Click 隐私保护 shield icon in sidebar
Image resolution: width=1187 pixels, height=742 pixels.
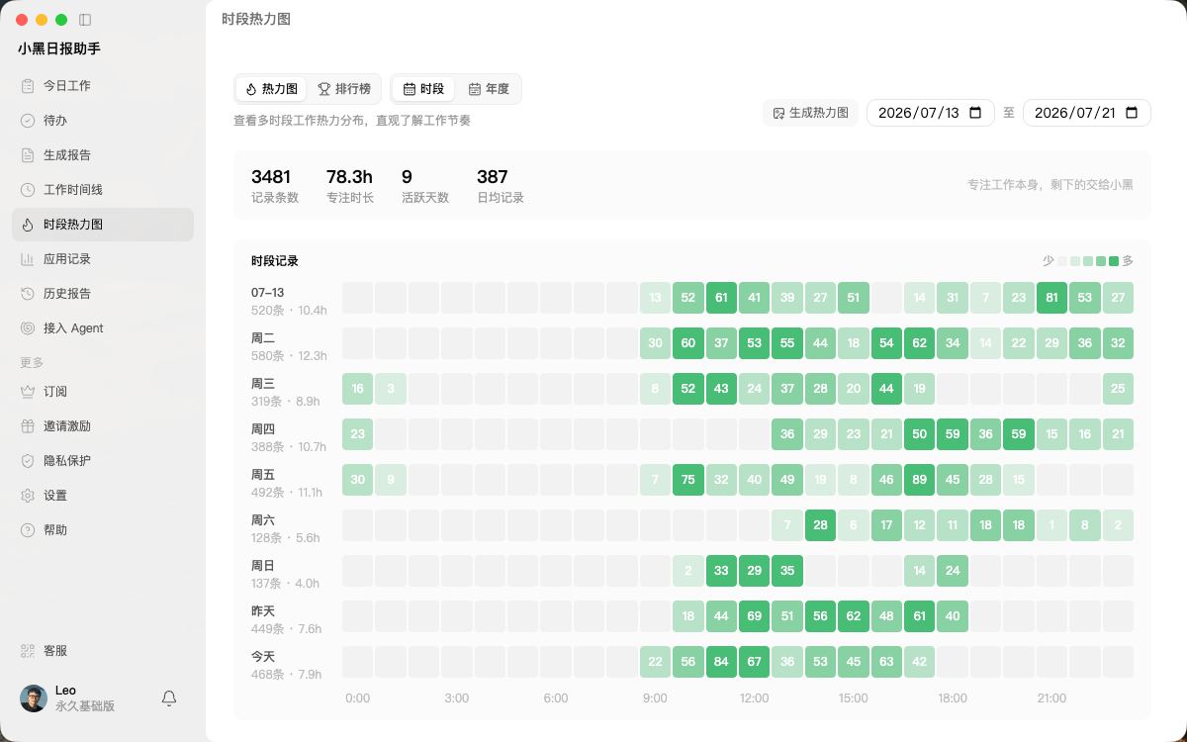(28, 461)
